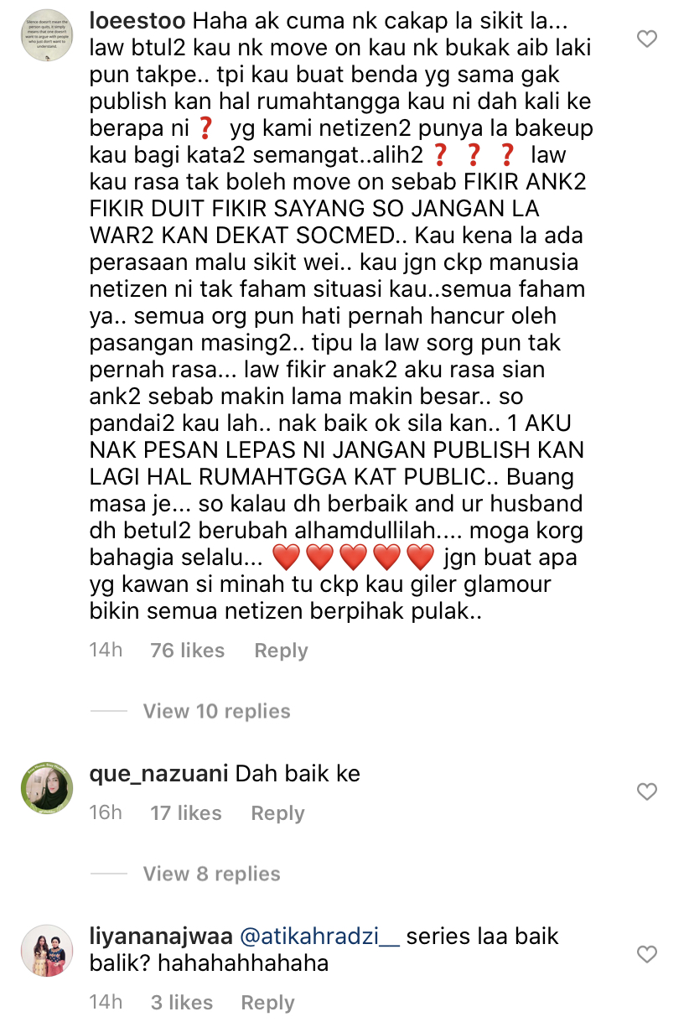View the 76 likes list
689x1022 pixels.
(x=187, y=651)
